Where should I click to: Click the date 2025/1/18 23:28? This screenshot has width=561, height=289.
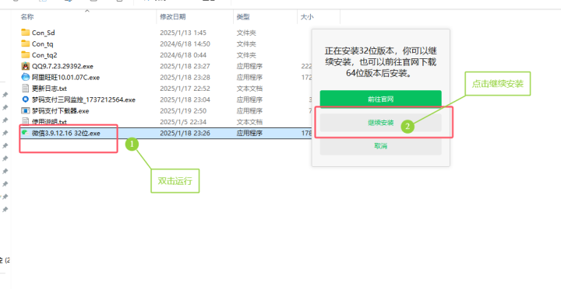[x=185, y=78]
